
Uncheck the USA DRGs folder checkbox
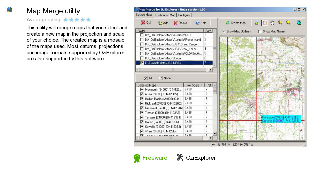point(142,63)
